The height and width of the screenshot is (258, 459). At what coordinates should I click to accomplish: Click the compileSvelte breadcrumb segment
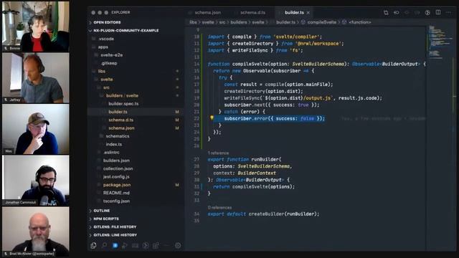tap(322, 22)
